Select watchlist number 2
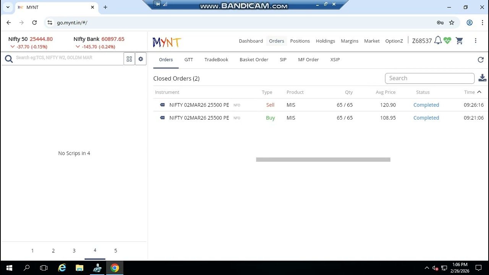Viewport: 489px width, 275px height. [53, 251]
